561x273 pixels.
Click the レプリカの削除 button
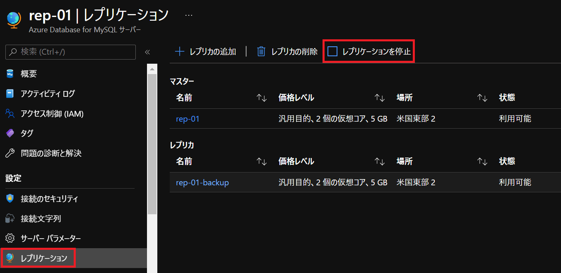[x=287, y=52]
